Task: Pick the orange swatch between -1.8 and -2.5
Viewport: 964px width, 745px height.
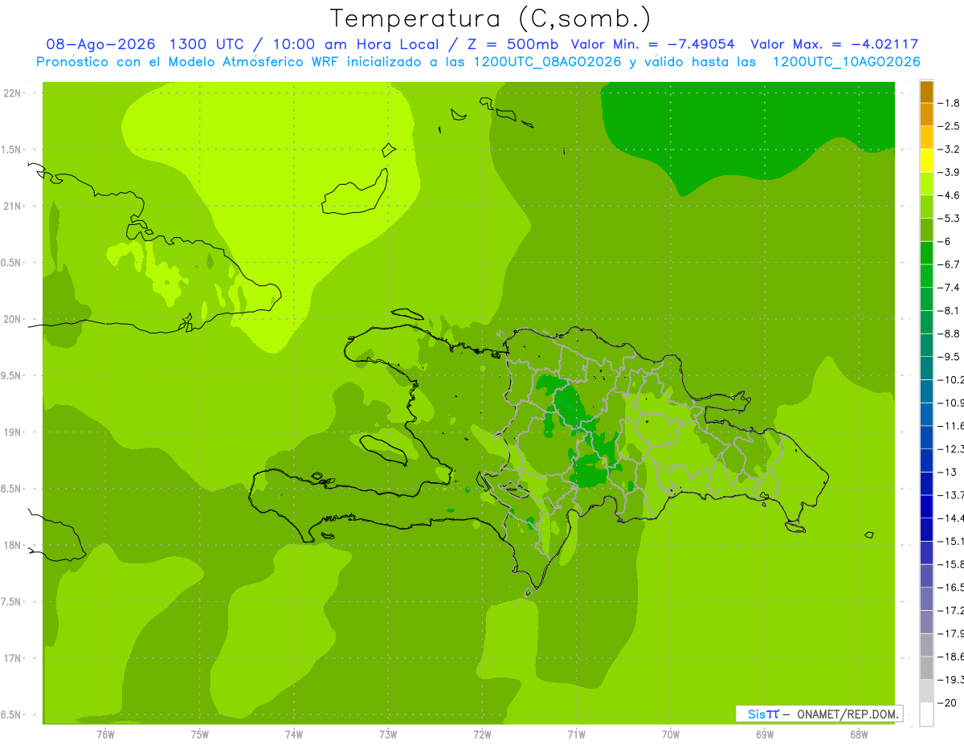Action: click(926, 114)
